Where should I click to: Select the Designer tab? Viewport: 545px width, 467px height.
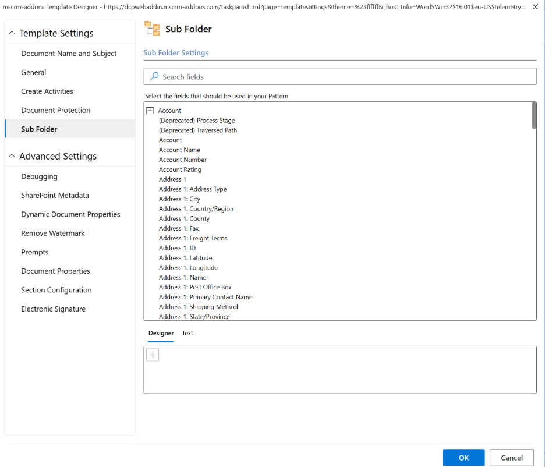[x=161, y=334]
